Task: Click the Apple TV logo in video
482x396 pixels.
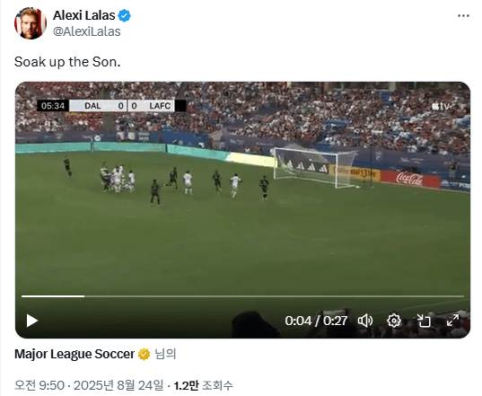Action: pos(440,106)
